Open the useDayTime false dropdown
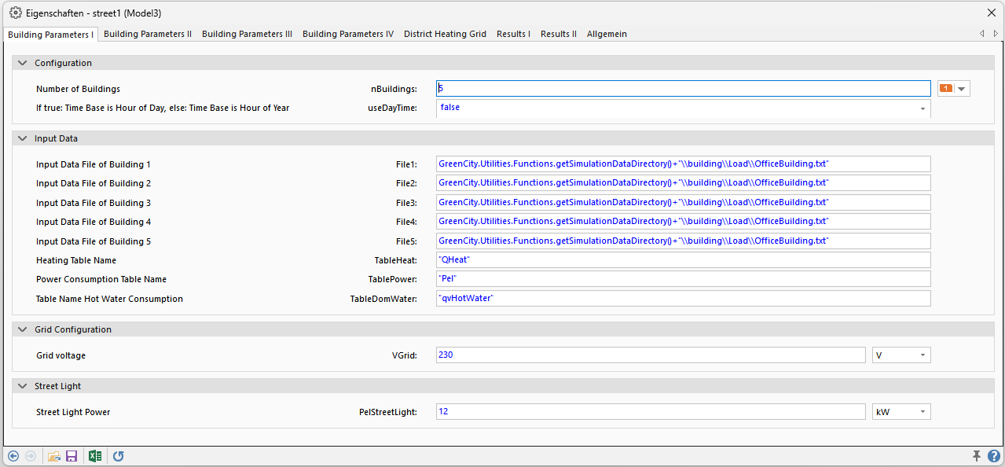 pyautogui.click(x=922, y=108)
